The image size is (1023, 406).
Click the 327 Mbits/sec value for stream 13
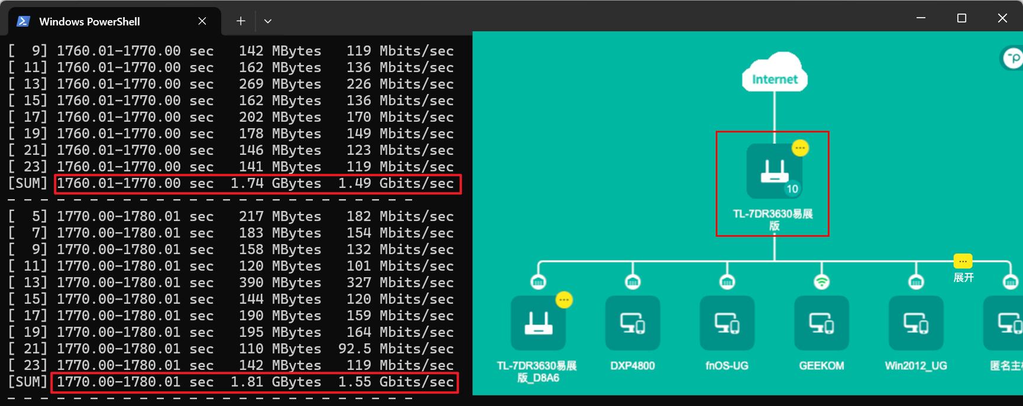click(400, 282)
